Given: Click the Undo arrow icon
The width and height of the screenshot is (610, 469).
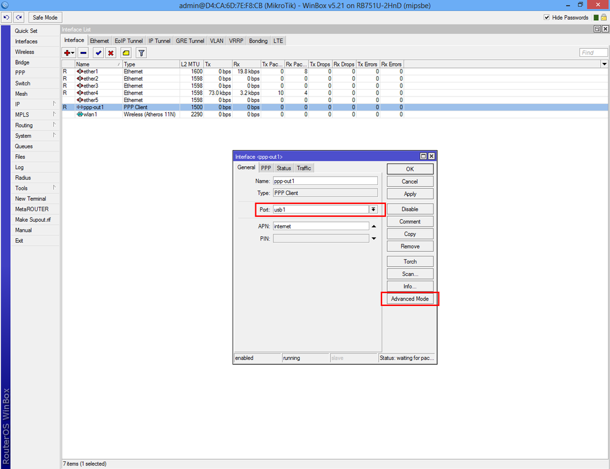Looking at the screenshot, I should [7, 18].
